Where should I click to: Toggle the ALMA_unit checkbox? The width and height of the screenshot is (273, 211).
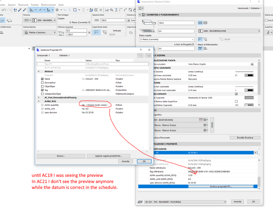(x=42, y=109)
